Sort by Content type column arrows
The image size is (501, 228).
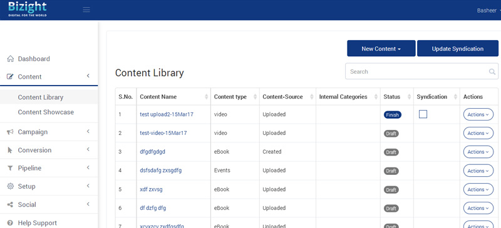255,97
